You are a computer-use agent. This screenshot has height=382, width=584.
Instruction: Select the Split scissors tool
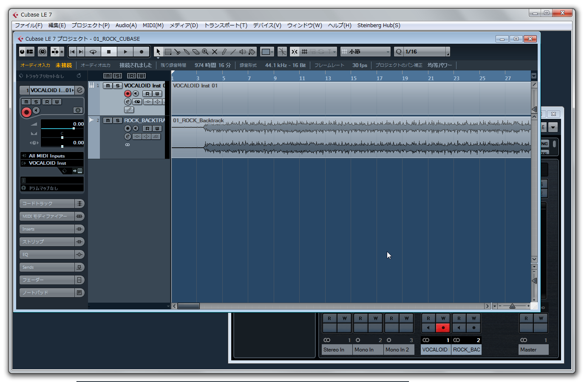point(177,52)
